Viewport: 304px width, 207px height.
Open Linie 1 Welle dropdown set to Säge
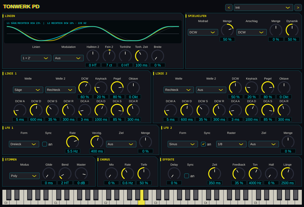[x=28, y=90]
